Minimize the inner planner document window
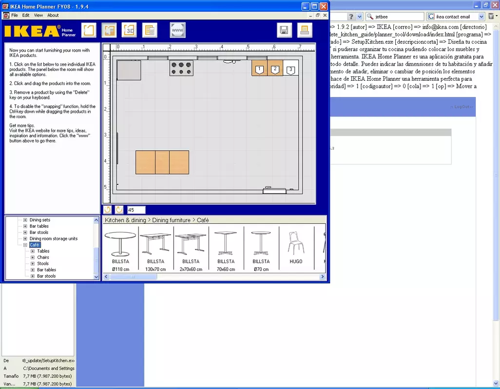The image size is (500, 389). 310,15
